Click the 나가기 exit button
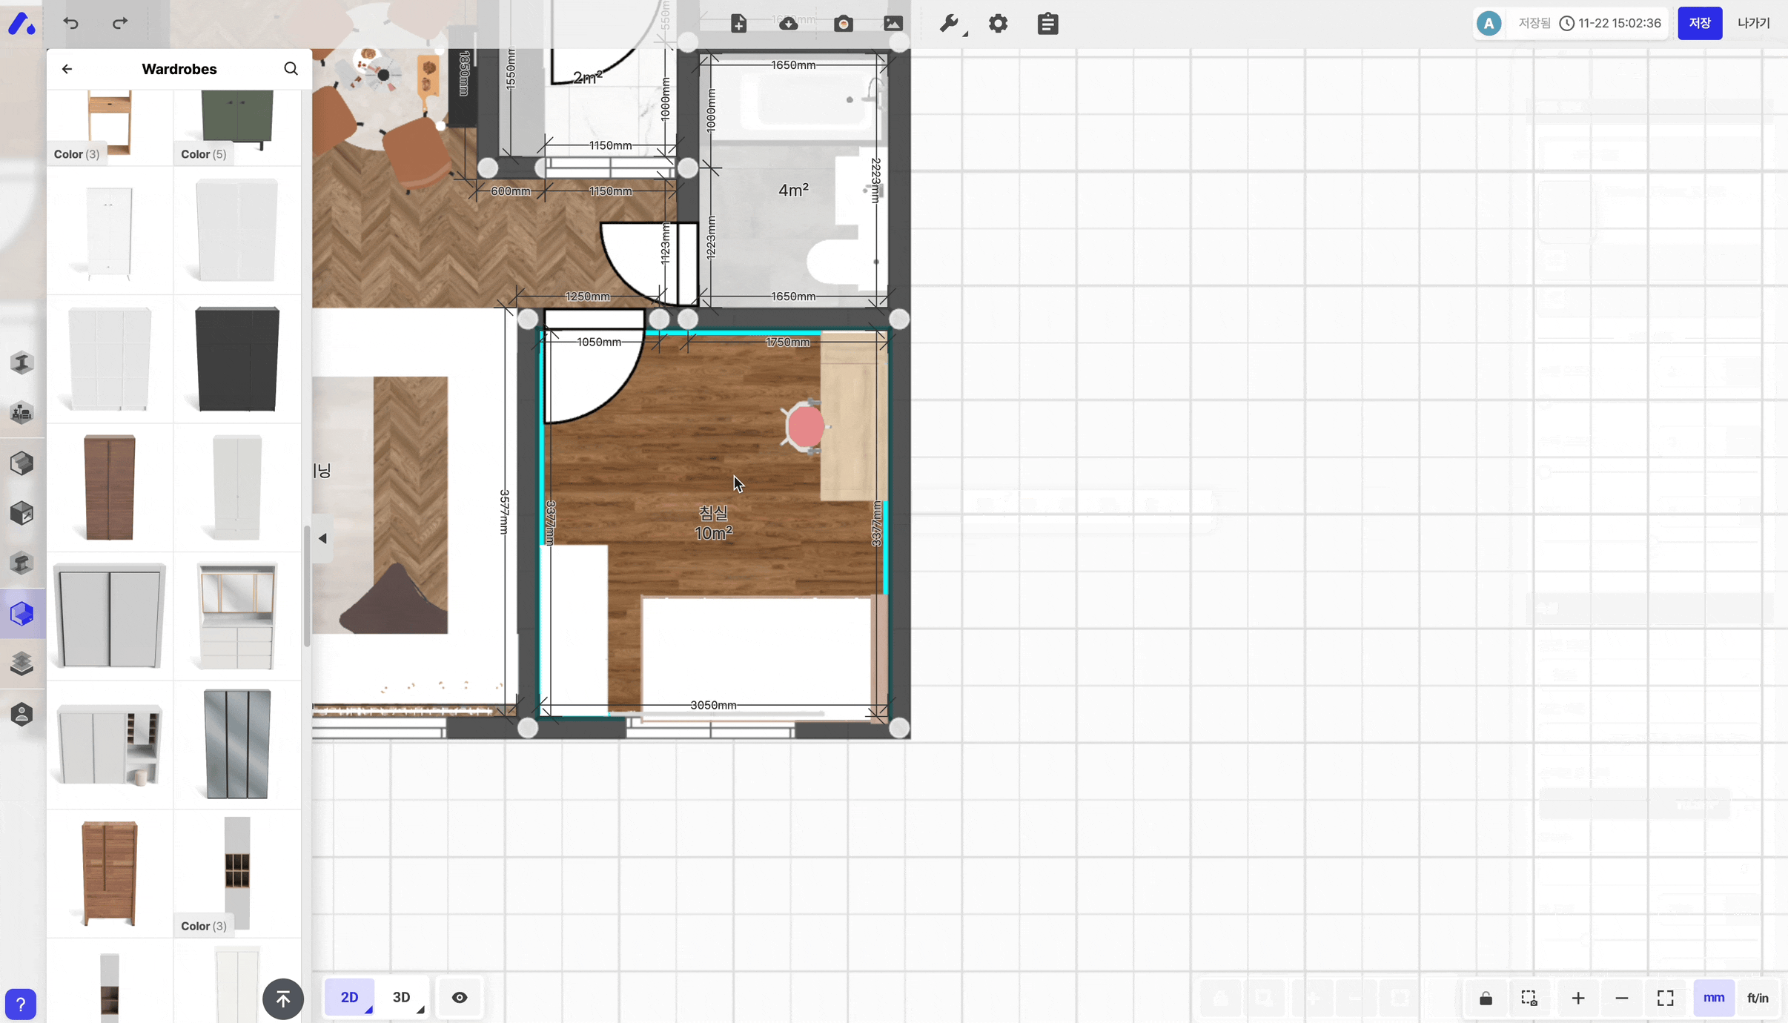Image resolution: width=1788 pixels, height=1023 pixels. point(1754,24)
